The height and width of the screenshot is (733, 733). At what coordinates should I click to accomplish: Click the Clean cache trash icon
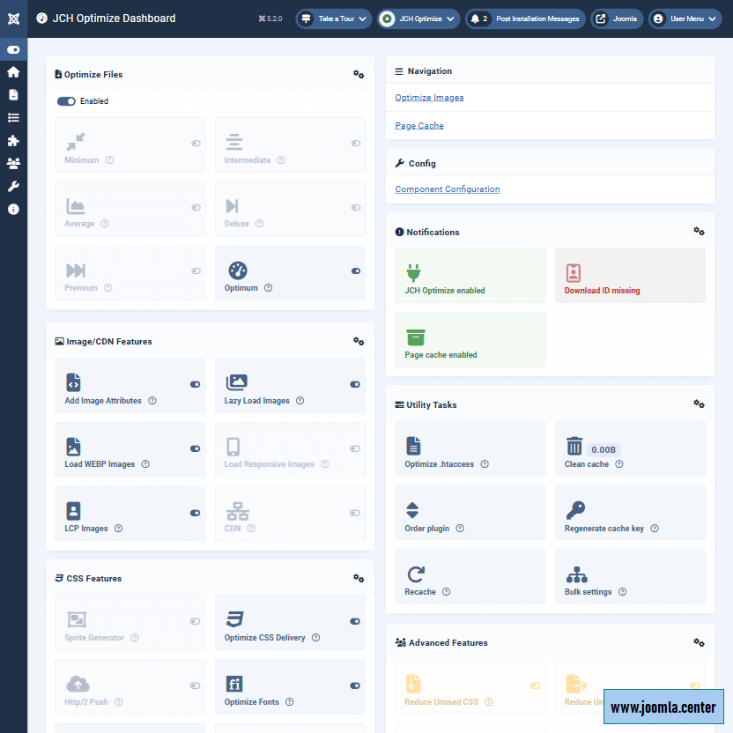point(574,446)
